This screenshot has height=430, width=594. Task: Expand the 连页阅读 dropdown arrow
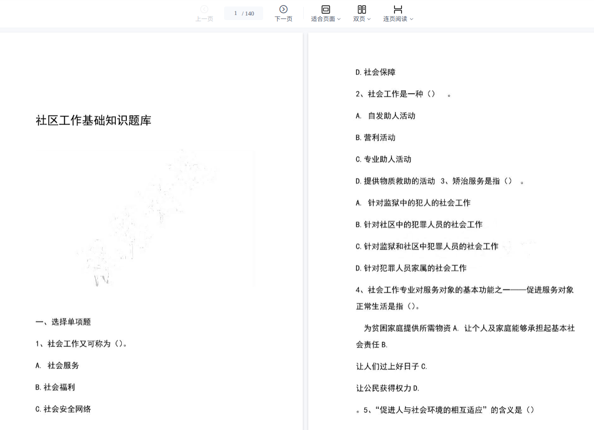(412, 20)
